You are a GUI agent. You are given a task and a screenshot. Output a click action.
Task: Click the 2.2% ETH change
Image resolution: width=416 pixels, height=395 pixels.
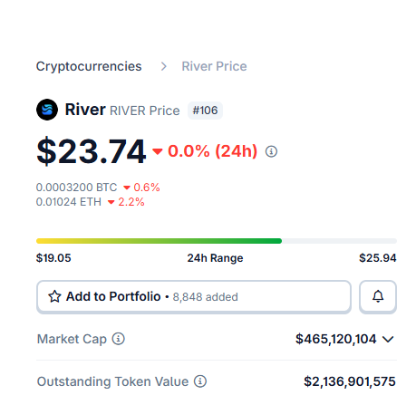click(x=131, y=202)
